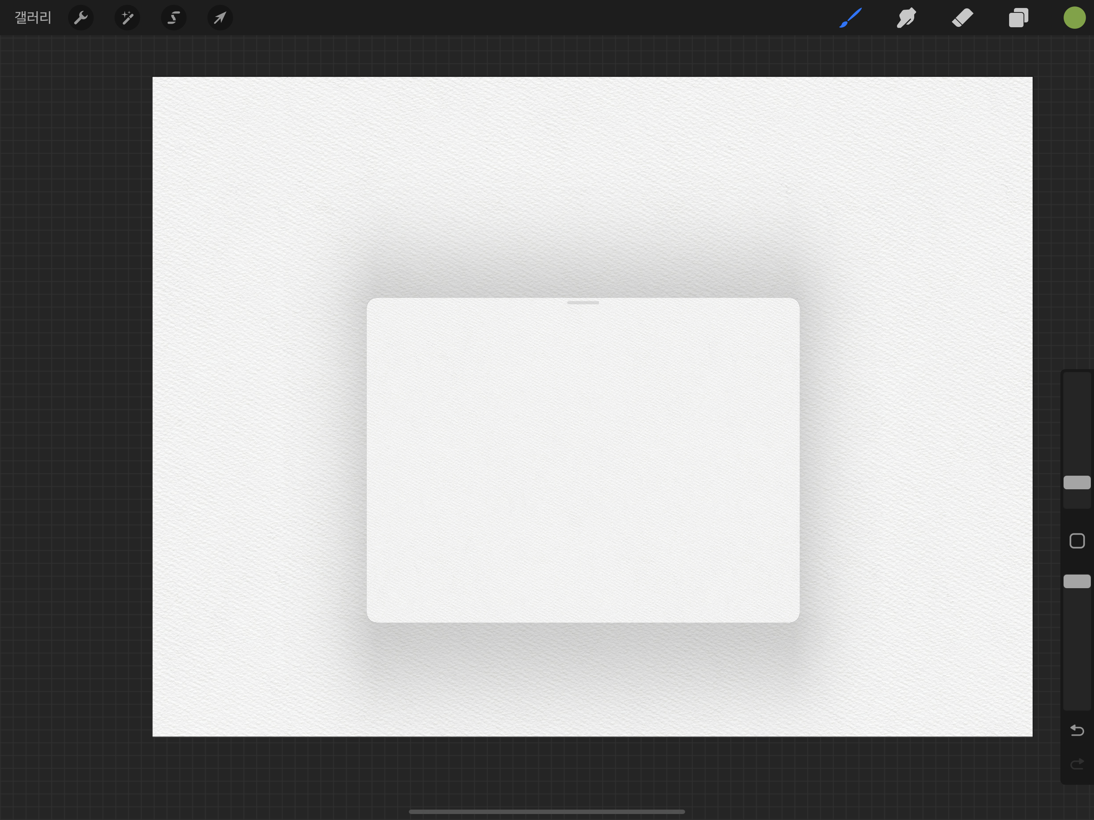Viewport: 1094px width, 820px height.
Task: Undo the last action with the sidebar arrow
Action: pos(1077,730)
